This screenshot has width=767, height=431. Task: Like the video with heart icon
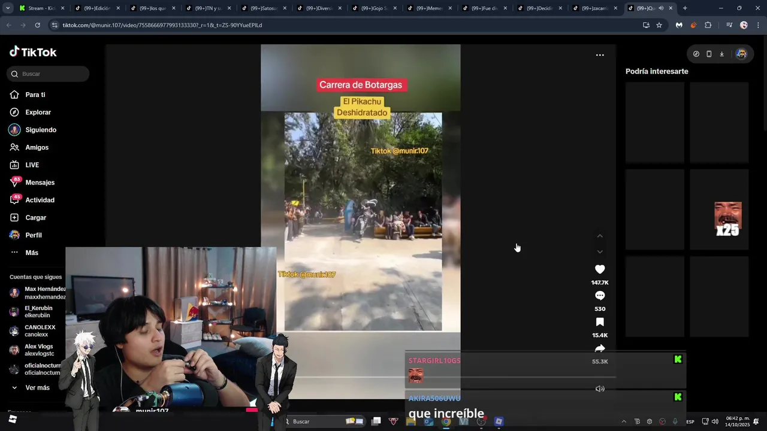[600, 269]
